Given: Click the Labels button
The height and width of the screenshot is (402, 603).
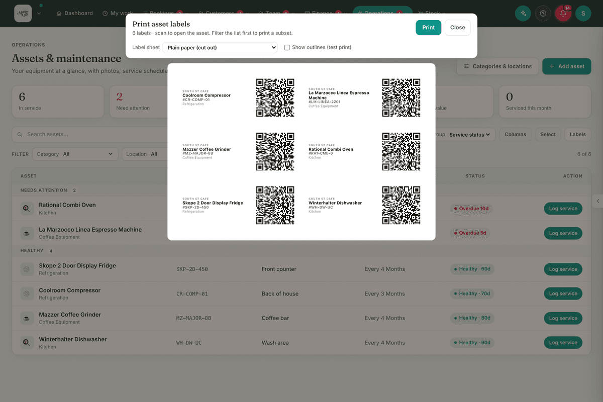Looking at the screenshot, I should tap(577, 134).
